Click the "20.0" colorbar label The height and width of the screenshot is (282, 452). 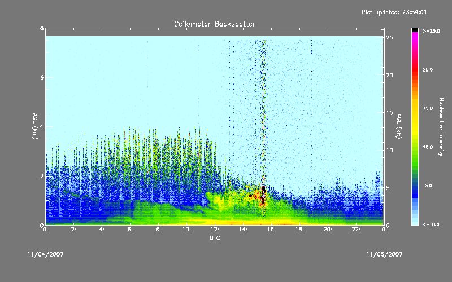point(428,69)
